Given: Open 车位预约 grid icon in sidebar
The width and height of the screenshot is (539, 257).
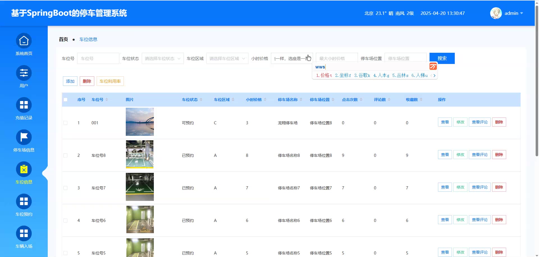Looking at the screenshot, I should (x=24, y=201).
